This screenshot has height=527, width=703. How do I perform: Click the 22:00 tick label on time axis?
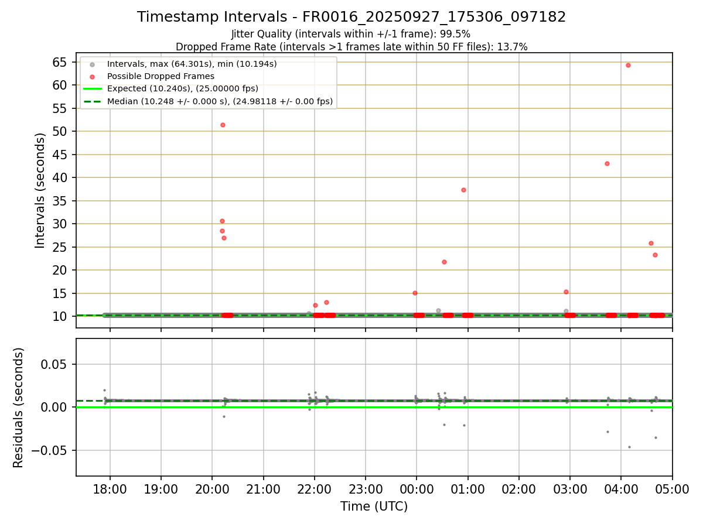click(x=315, y=490)
